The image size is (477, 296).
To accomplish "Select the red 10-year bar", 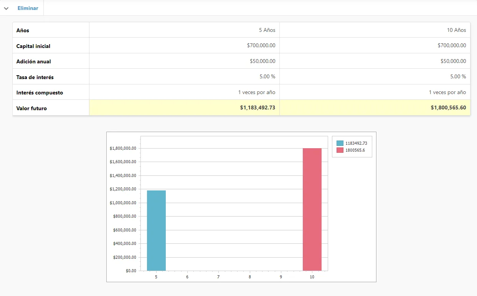I will tap(312, 209).
